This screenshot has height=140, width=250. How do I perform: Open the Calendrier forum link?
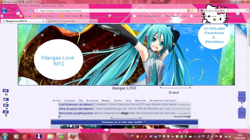point(69,100)
